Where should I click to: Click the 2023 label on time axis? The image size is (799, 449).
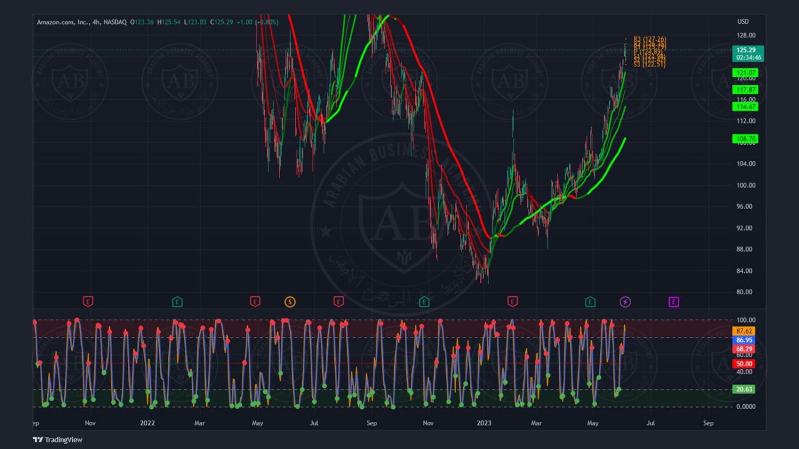click(x=484, y=423)
